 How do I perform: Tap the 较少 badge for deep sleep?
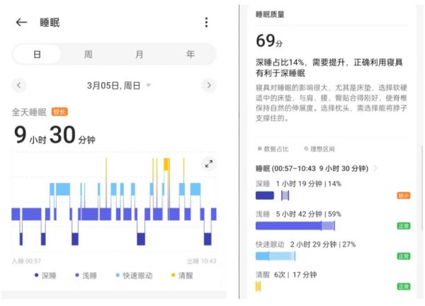click(x=403, y=195)
